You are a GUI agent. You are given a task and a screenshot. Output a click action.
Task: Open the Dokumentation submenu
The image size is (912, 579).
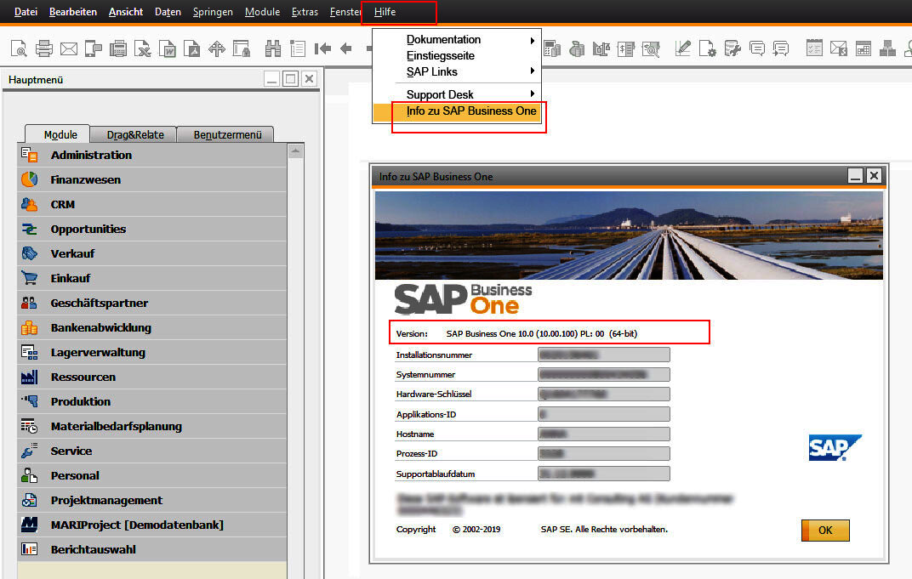[x=443, y=40]
